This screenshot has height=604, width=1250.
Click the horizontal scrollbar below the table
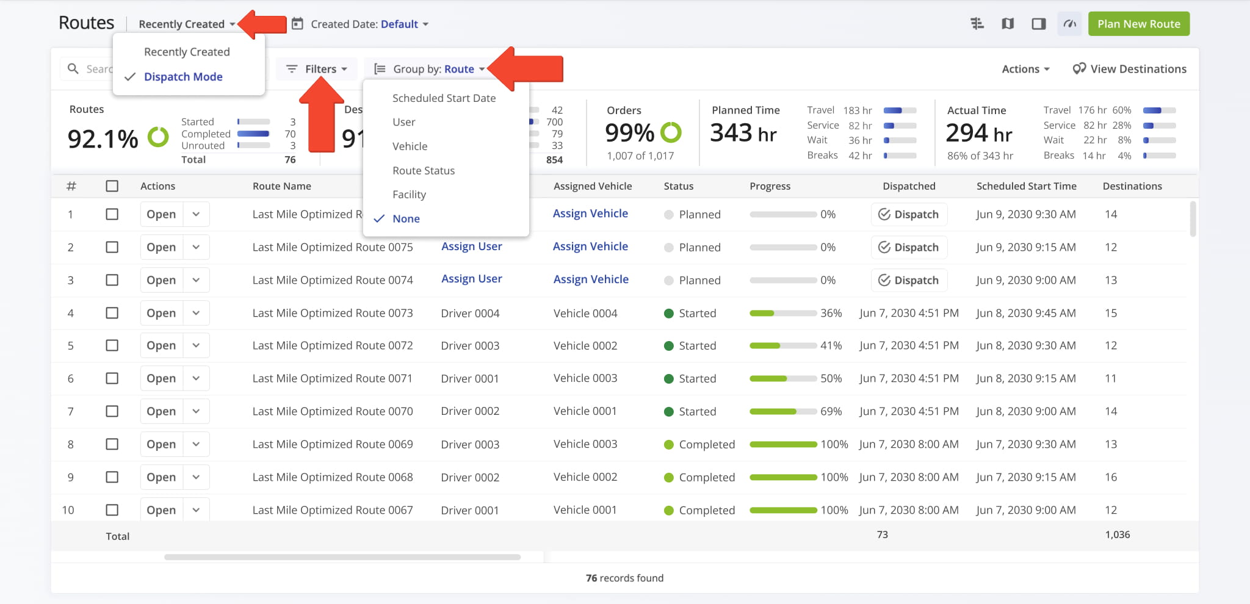click(342, 557)
